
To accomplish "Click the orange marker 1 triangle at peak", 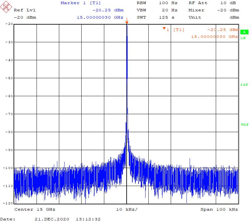I will pos(127,22).
